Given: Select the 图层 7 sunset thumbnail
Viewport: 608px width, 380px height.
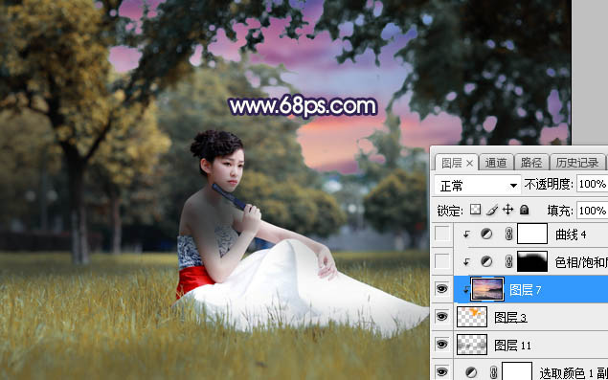Looking at the screenshot, I should (x=487, y=289).
